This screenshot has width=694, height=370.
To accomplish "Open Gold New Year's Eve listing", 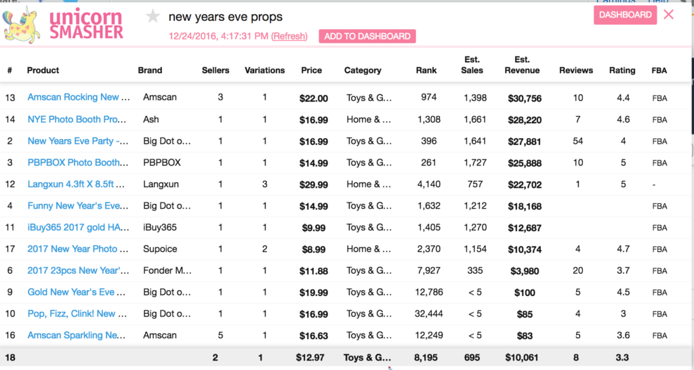I will tap(76, 292).
